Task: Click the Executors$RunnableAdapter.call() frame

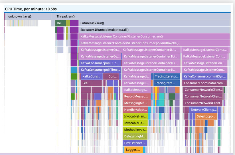Action: (154, 30)
